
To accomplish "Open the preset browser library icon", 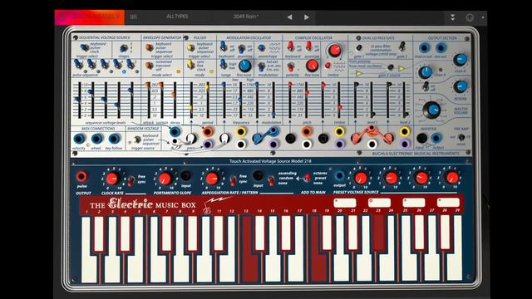I will 133,17.
